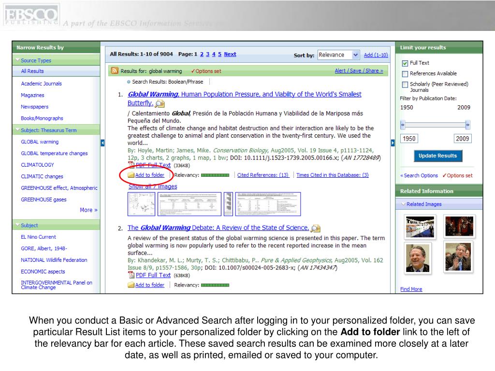The height and width of the screenshot is (371, 495).
Task: Click Find More related images link
Action: pos(411,289)
